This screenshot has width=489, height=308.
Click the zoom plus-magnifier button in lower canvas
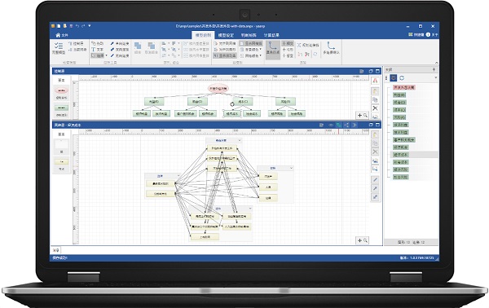pos(362,240)
